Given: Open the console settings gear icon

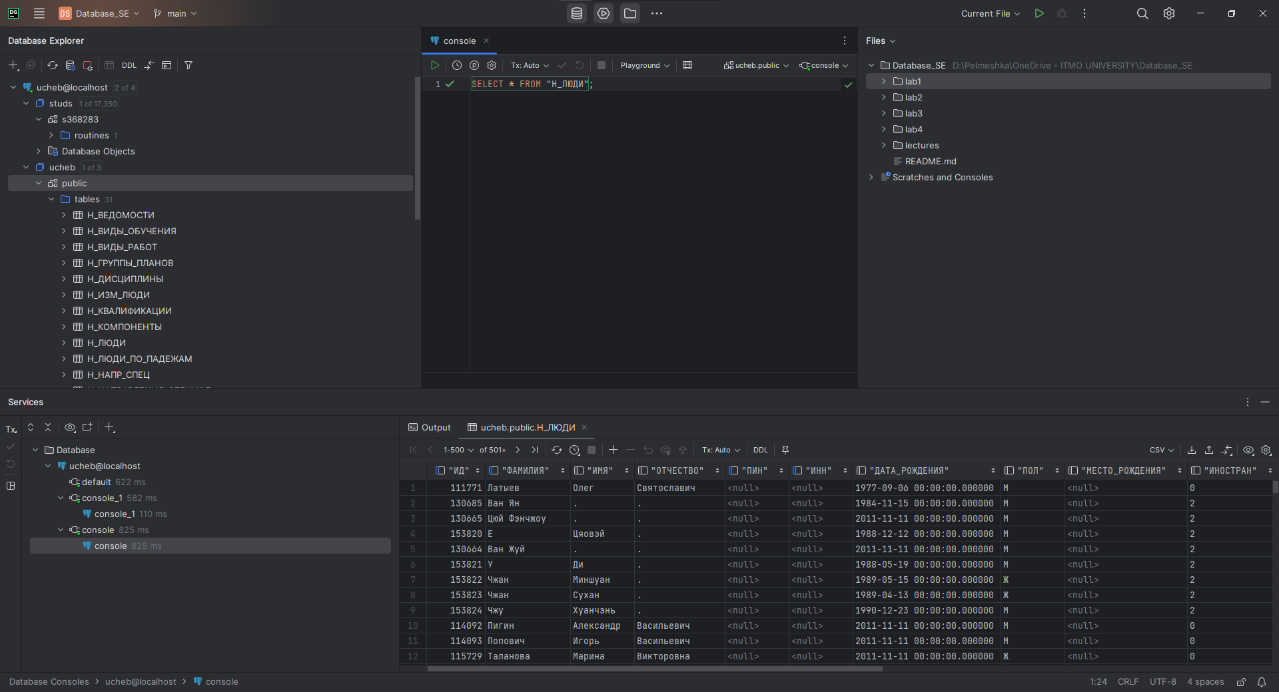Looking at the screenshot, I should coord(492,65).
